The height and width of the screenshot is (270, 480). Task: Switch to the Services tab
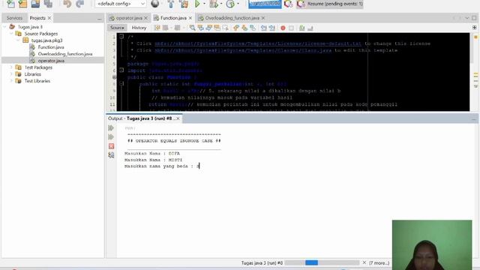(x=14, y=18)
